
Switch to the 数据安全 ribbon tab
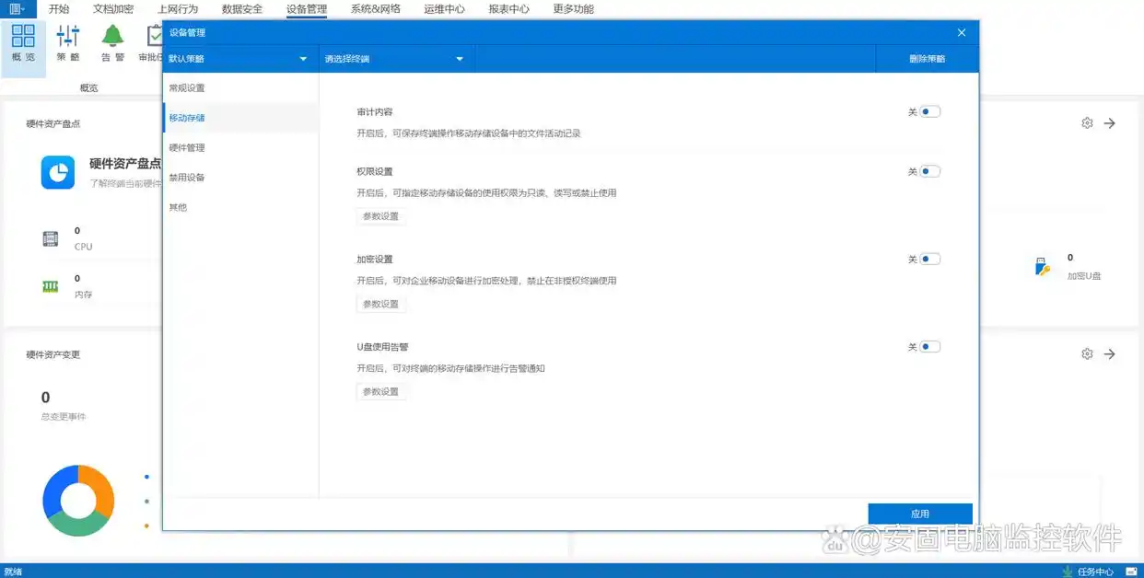pos(242,8)
